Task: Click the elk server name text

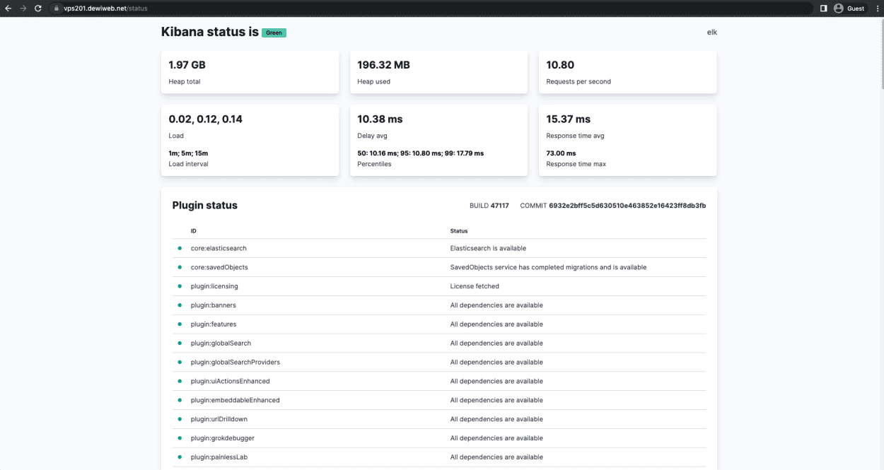Action: pyautogui.click(x=712, y=32)
